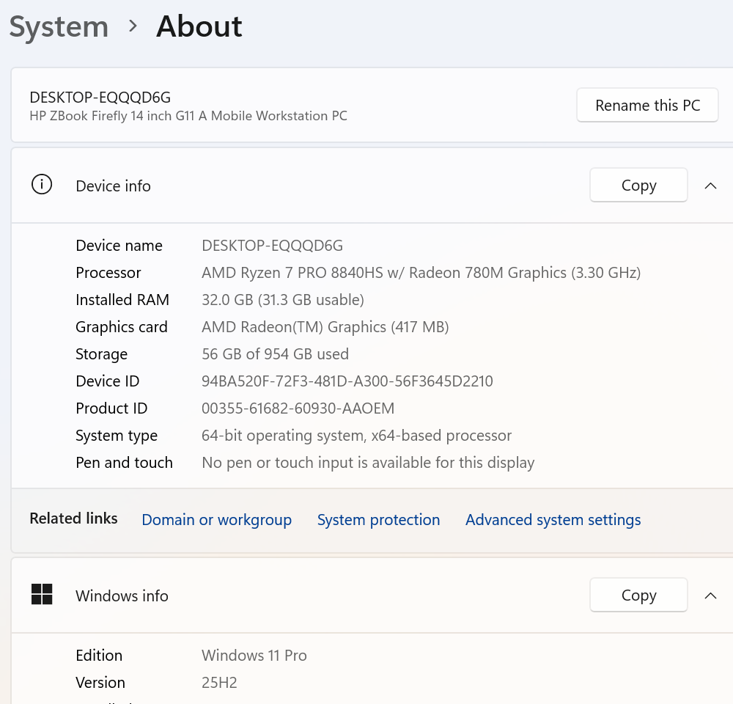The height and width of the screenshot is (704, 733).
Task: Click the Graphics card label
Action: (122, 326)
